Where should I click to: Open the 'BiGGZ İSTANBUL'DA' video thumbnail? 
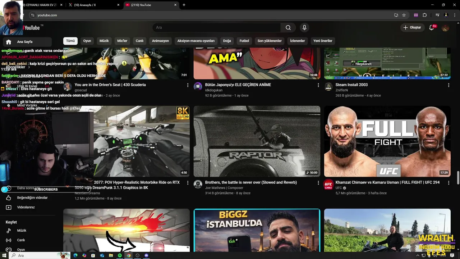(257, 230)
